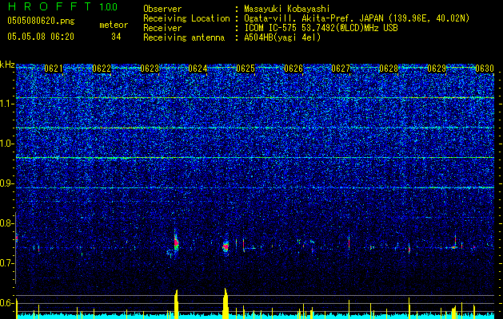This screenshot has height=319, width=503.
Task: Click the meteor count value 34
Action: [x=116, y=37]
